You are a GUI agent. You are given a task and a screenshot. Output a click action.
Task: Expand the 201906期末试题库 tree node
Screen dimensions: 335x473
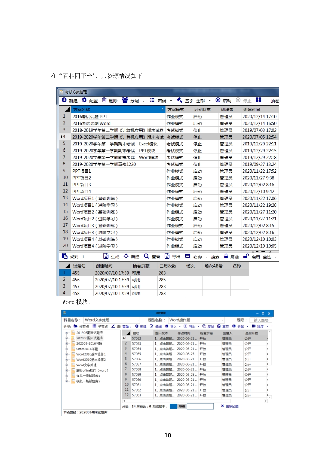(66, 333)
